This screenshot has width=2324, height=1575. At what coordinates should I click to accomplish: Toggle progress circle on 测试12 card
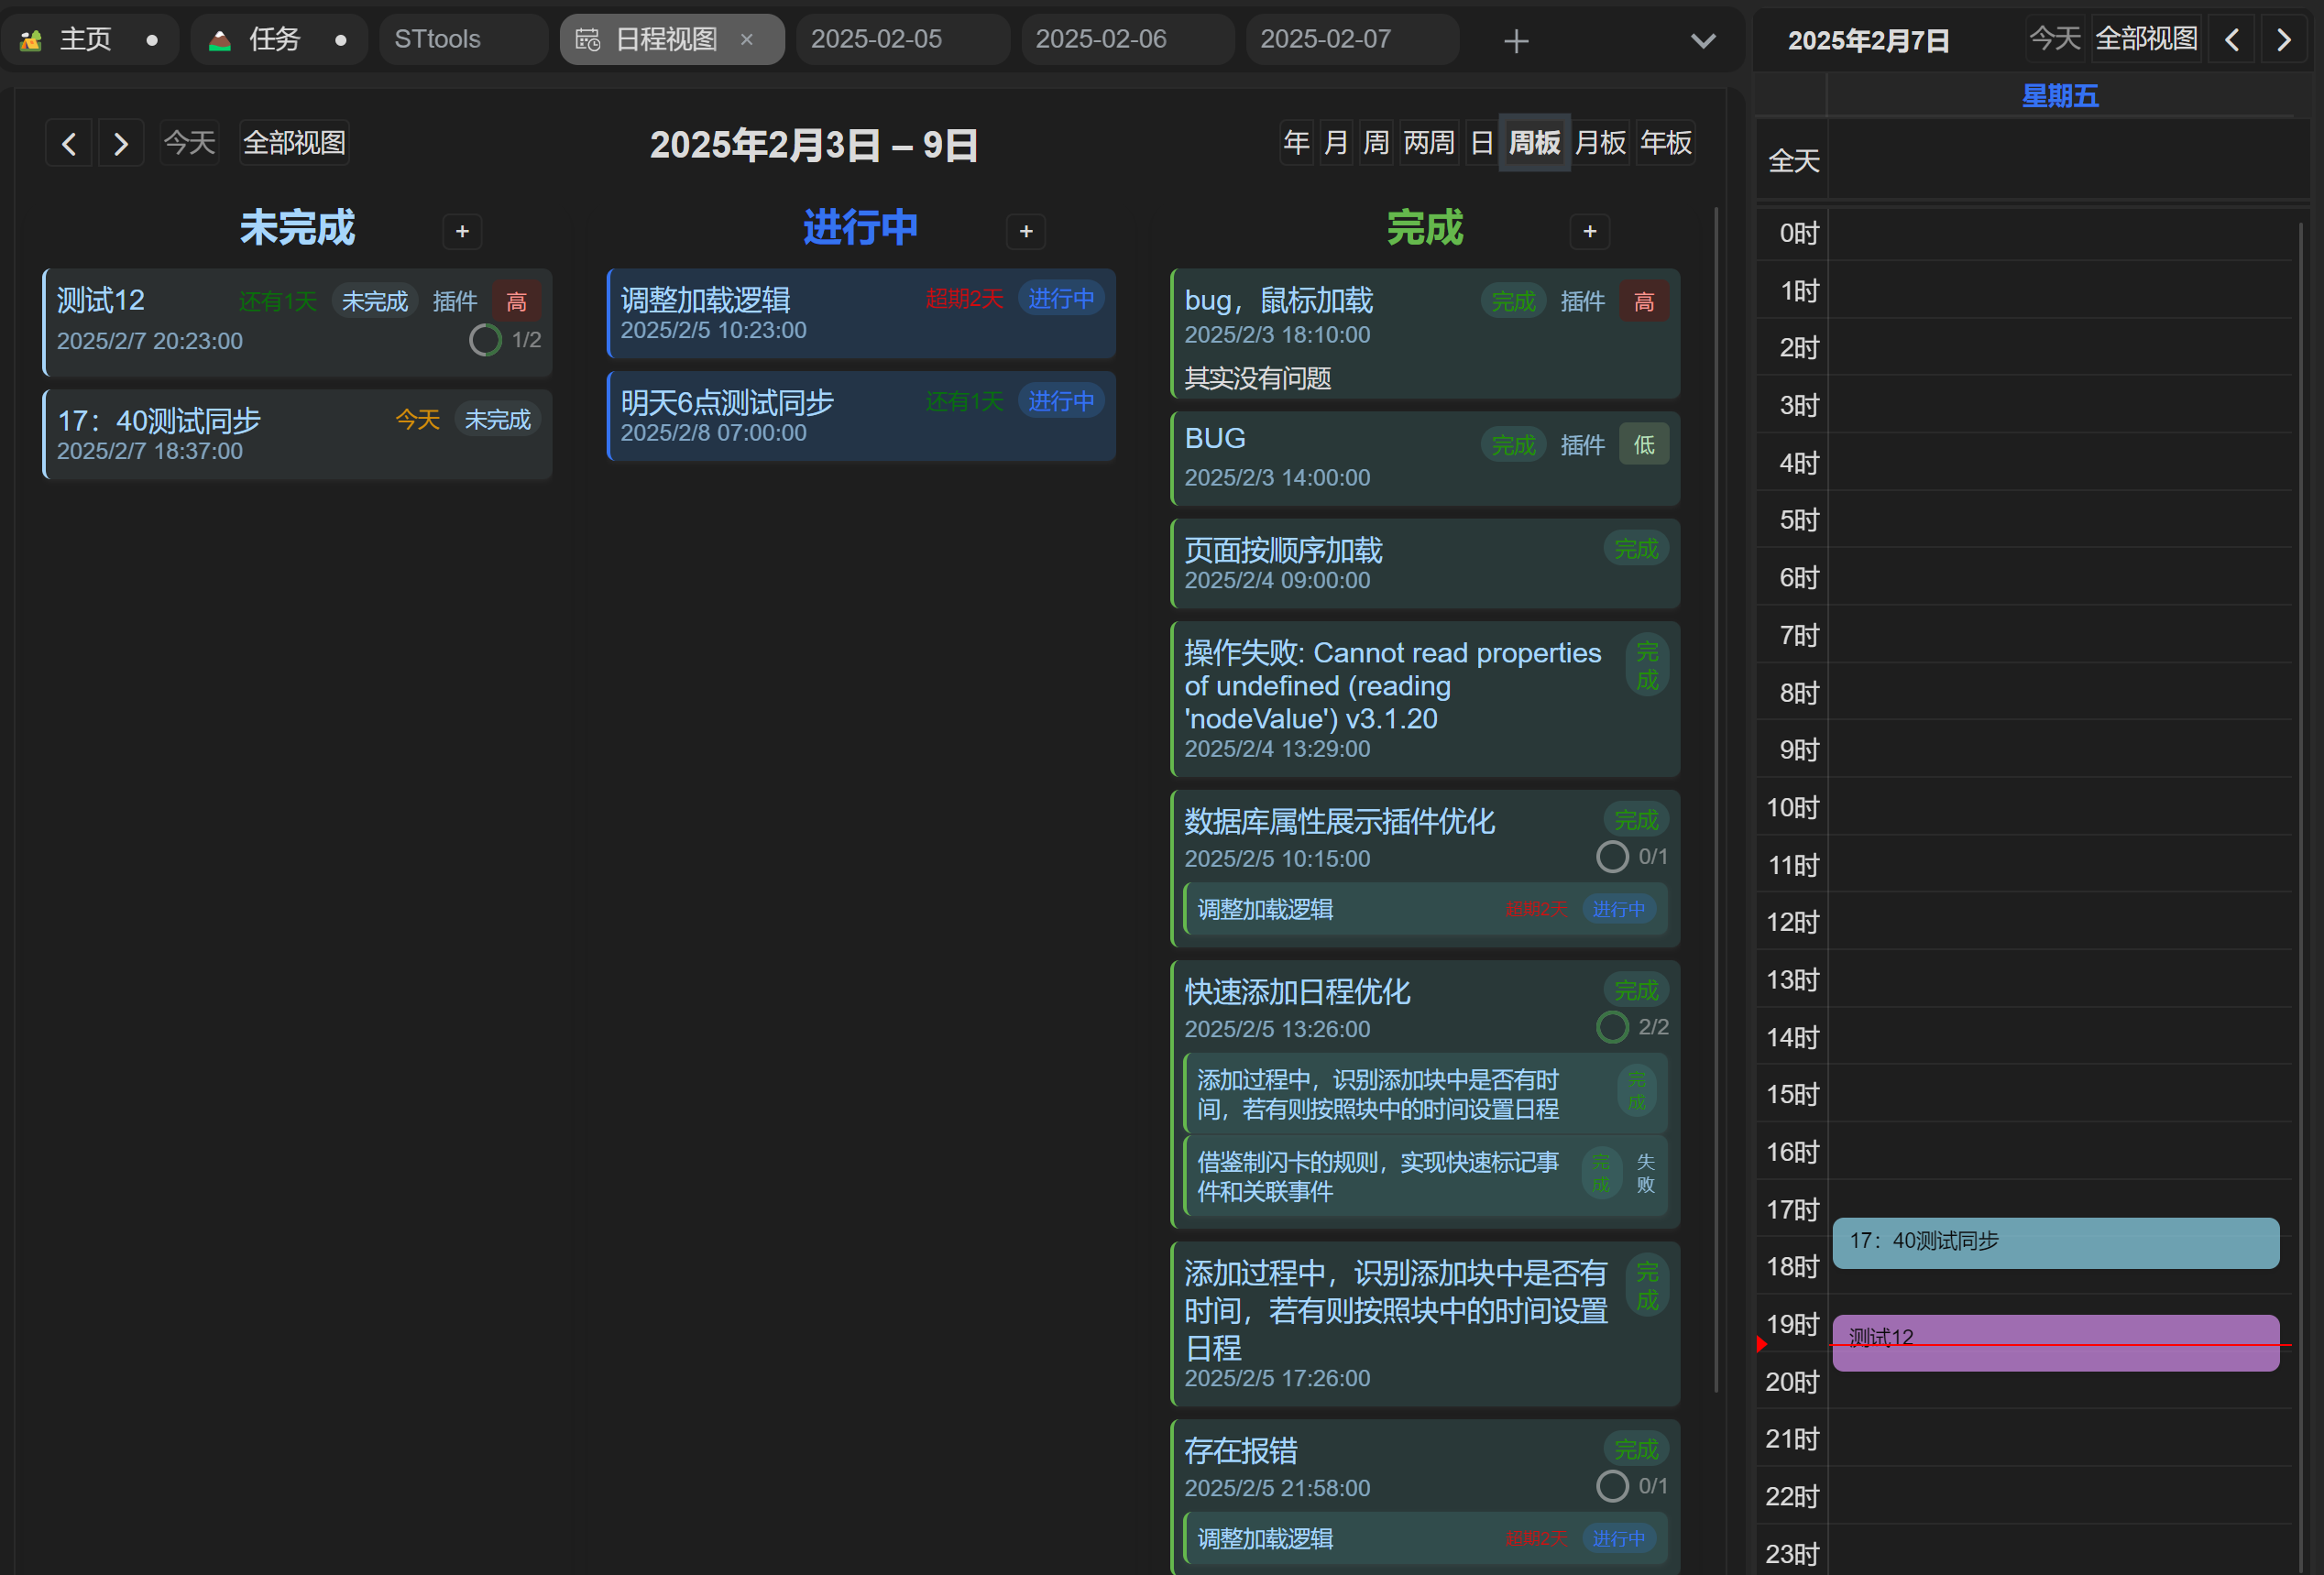pos(485,340)
